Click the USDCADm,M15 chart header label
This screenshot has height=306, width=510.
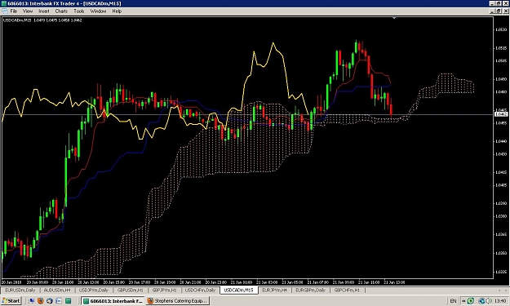(x=17, y=20)
